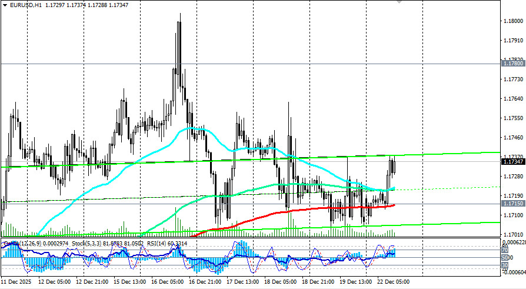
Task: Click the 1.18000 price axis label
Action: [513, 21]
